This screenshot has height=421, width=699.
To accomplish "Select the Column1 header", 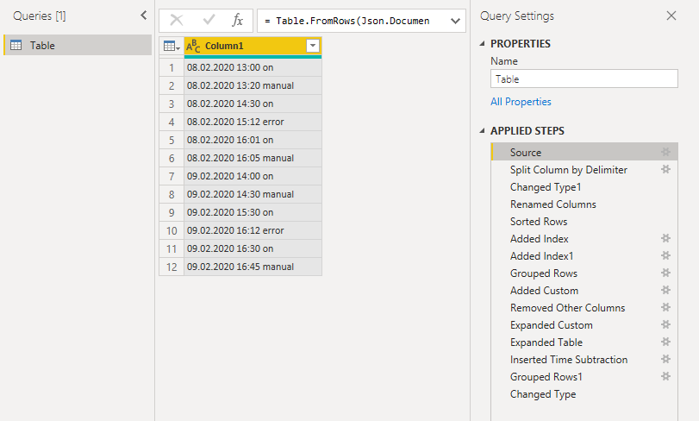I will [x=253, y=46].
